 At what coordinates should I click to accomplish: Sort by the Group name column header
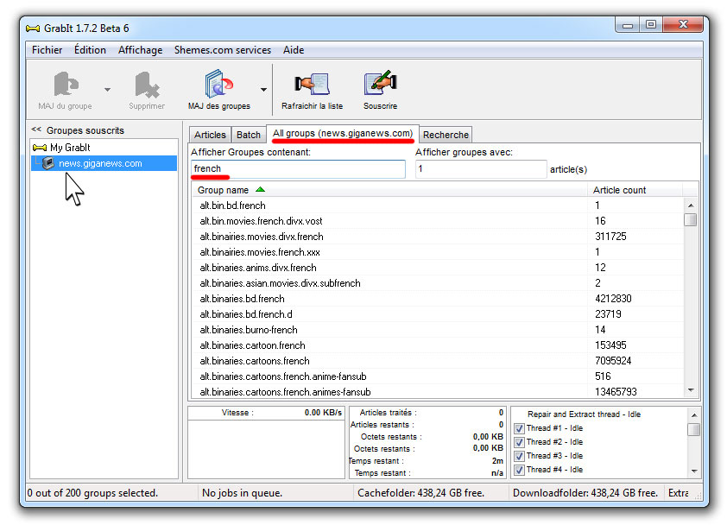(389, 190)
